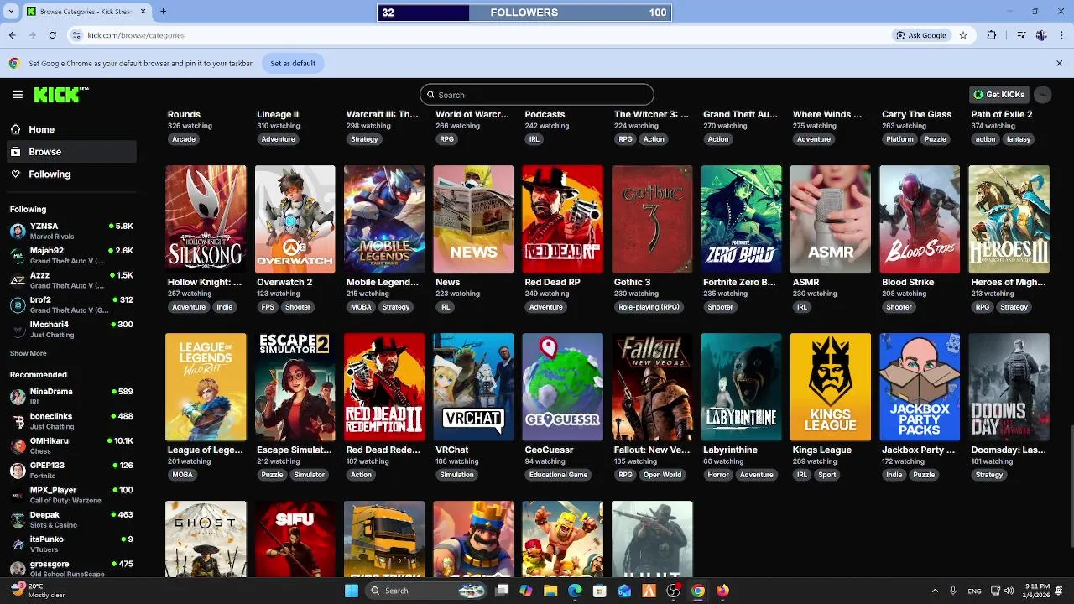Open Gothic 3 category thumbnail
The image size is (1074, 604).
click(x=652, y=219)
